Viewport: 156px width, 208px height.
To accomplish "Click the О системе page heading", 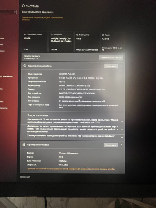I will pos(30,6).
